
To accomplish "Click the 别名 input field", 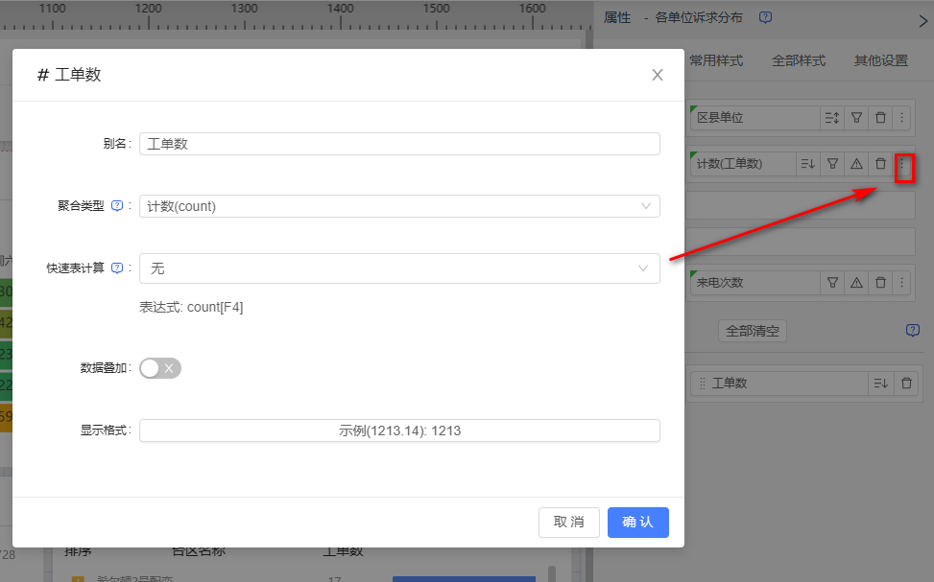I will coord(399,144).
